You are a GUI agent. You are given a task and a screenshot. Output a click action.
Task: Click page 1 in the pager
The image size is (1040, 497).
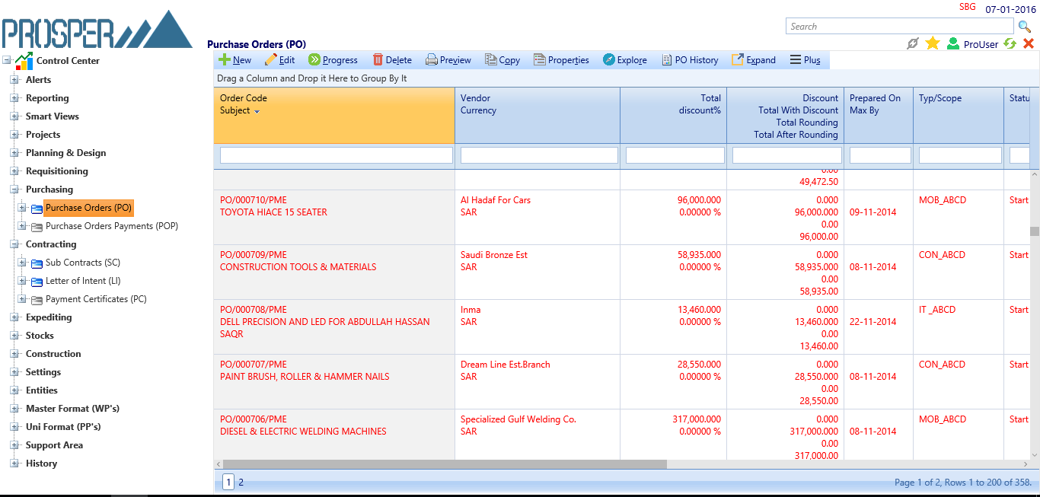click(x=228, y=482)
